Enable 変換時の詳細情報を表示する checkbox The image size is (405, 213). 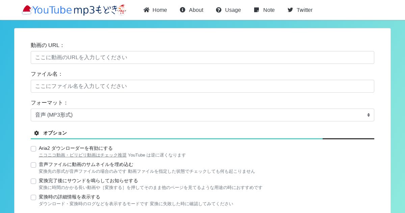point(33,197)
